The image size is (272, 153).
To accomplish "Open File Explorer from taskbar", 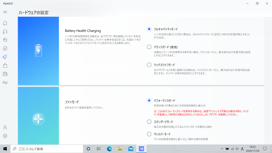I will 120,149.
